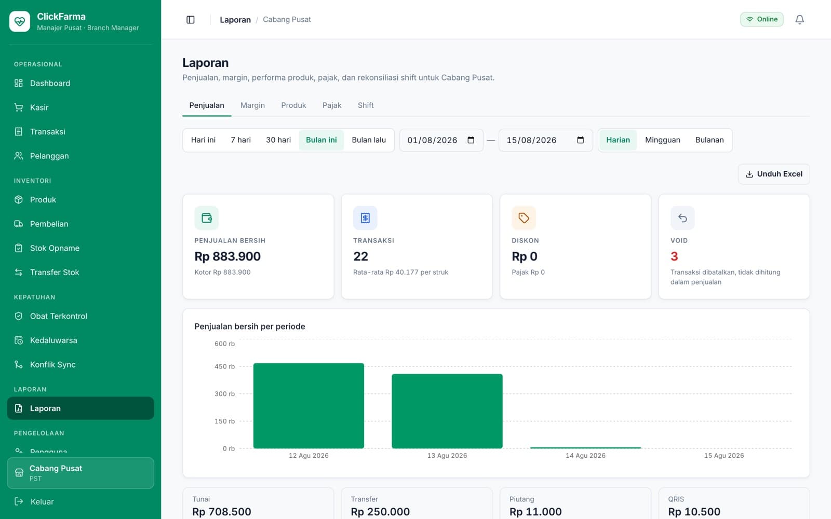Click the Transfer Stok arrows icon
The image size is (831, 519).
[x=19, y=272]
